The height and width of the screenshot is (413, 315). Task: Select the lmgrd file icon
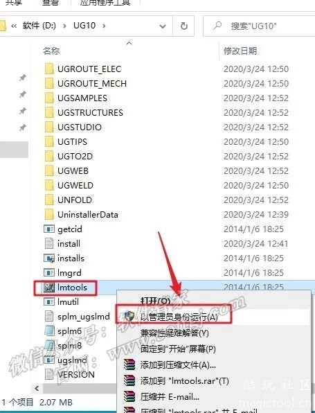click(49, 272)
